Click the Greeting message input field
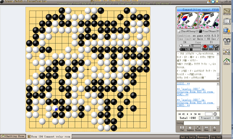 [202, 123]
